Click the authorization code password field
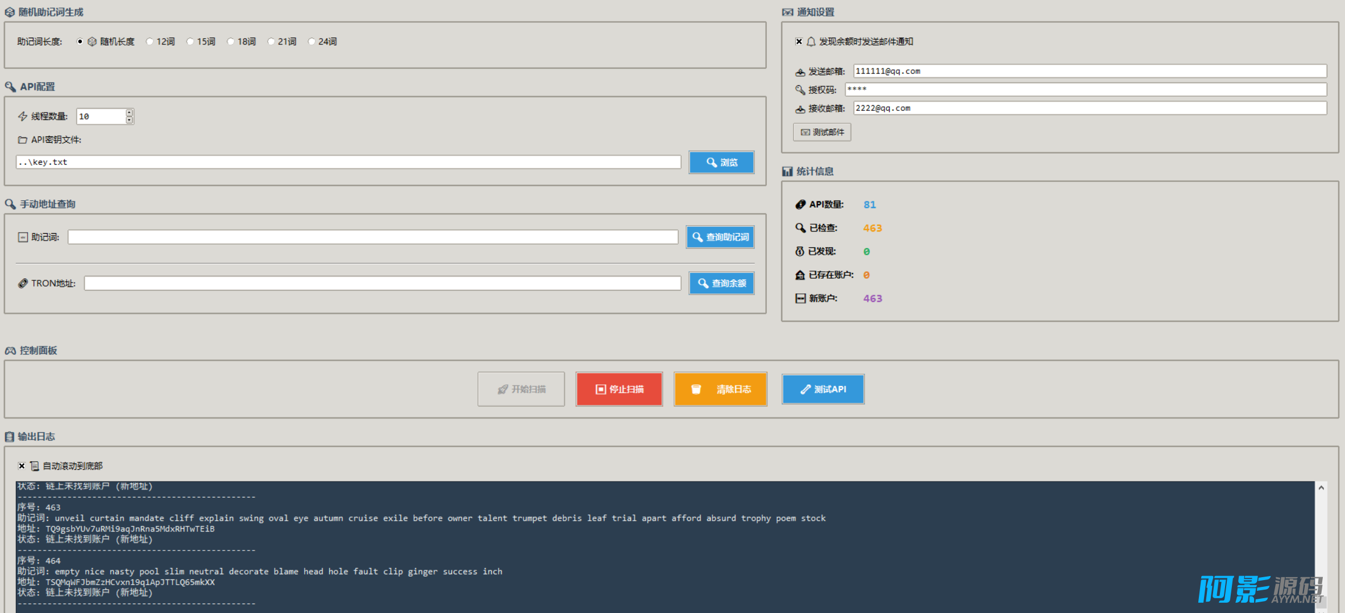 (x=1085, y=89)
